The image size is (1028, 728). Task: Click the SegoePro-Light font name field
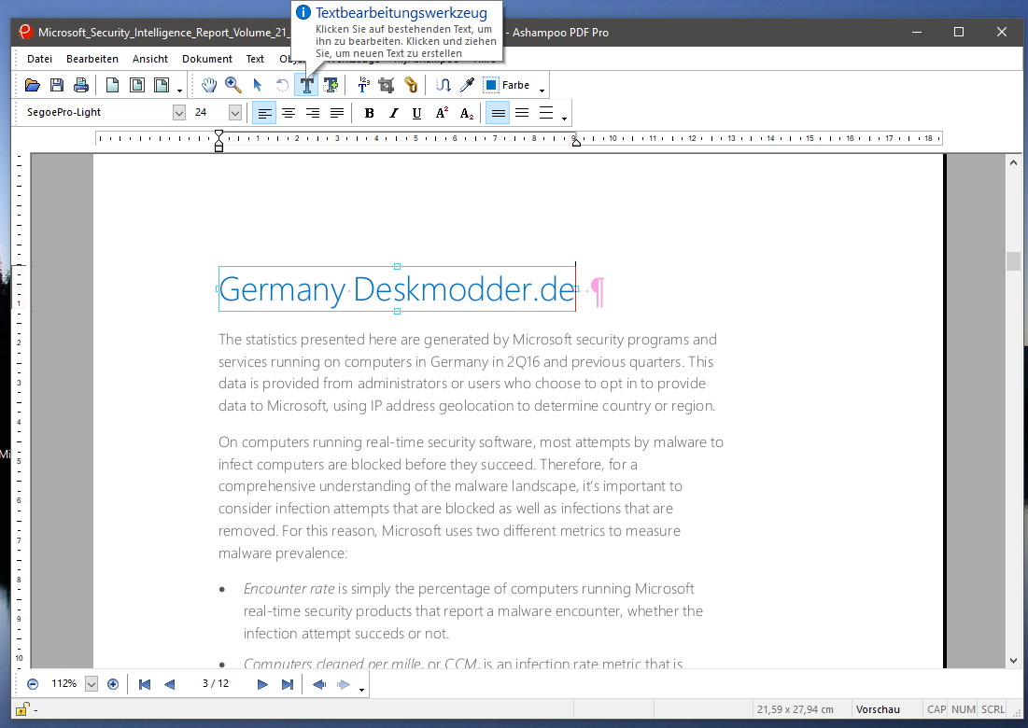point(97,113)
